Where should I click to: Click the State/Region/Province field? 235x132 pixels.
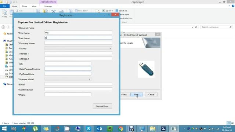pyautogui.click(x=68, y=69)
